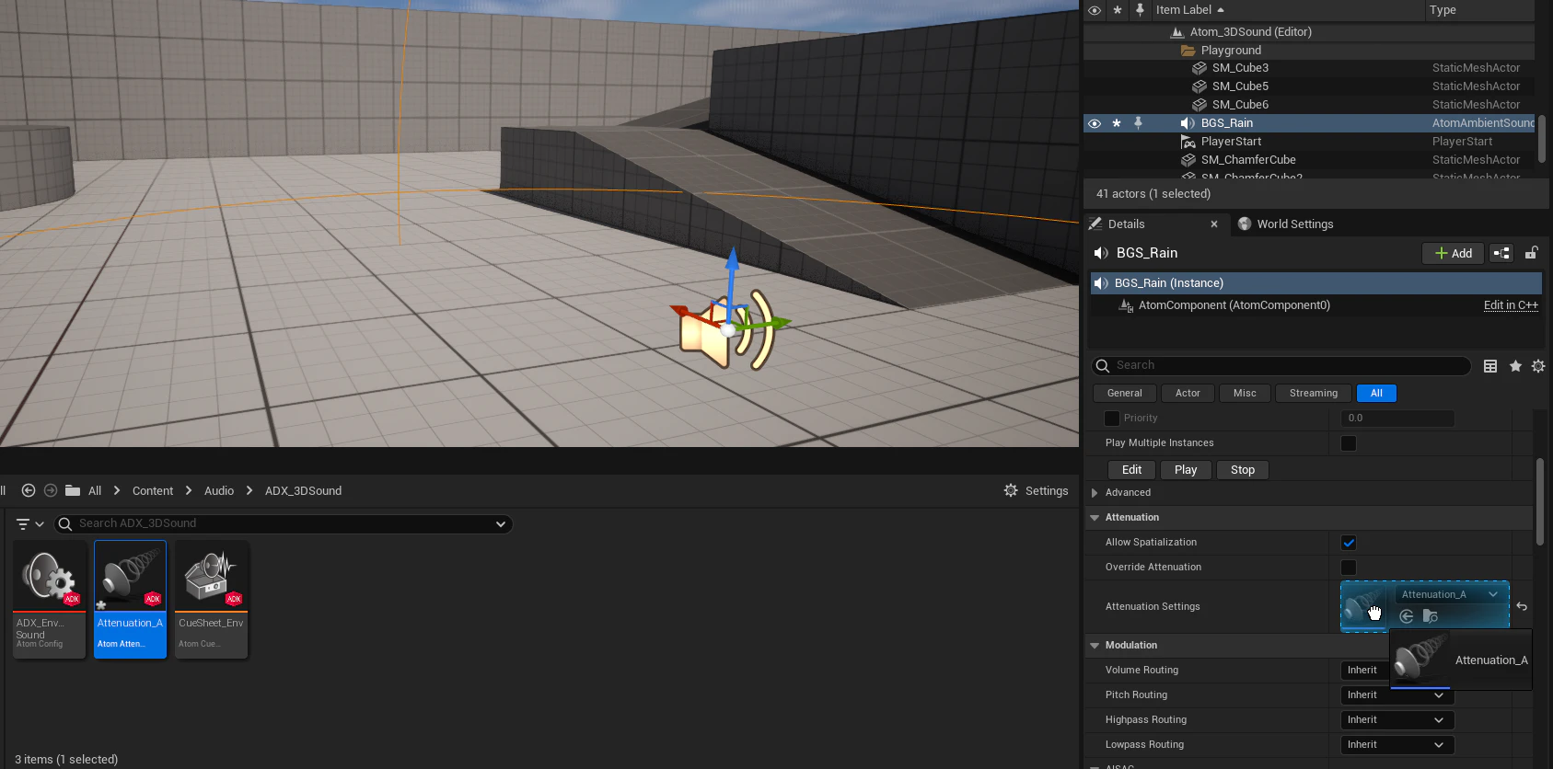This screenshot has height=769, width=1553.
Task: Open Pitch Routing dropdown
Action: 1397,695
